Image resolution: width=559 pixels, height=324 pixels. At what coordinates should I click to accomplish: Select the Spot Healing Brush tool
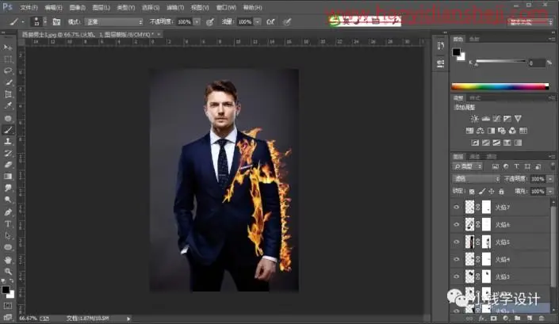tap(8, 118)
